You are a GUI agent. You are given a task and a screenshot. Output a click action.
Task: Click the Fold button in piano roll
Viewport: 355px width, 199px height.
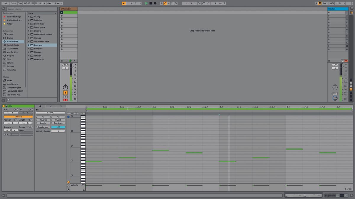tap(72, 114)
